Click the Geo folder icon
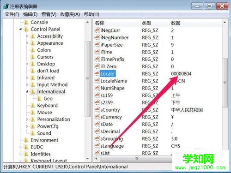 (39, 99)
